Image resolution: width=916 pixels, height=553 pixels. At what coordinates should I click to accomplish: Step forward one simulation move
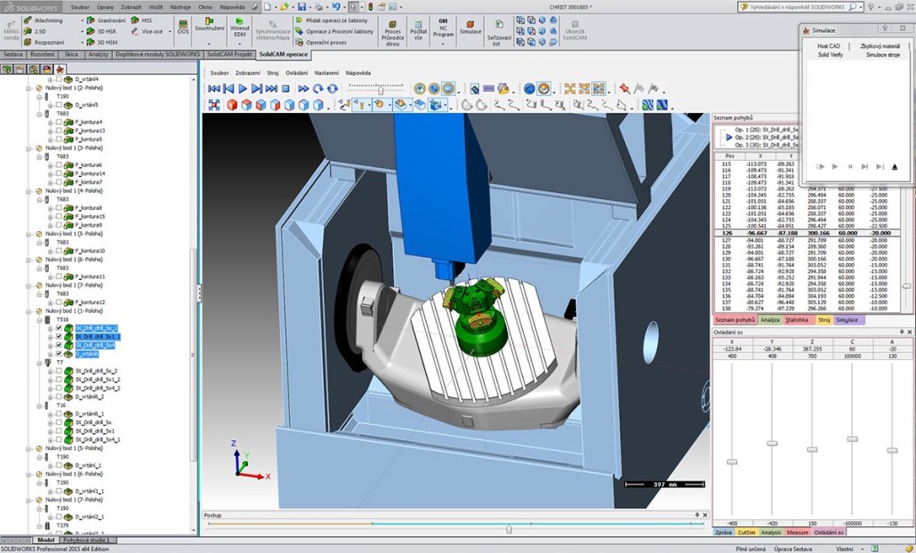point(256,89)
